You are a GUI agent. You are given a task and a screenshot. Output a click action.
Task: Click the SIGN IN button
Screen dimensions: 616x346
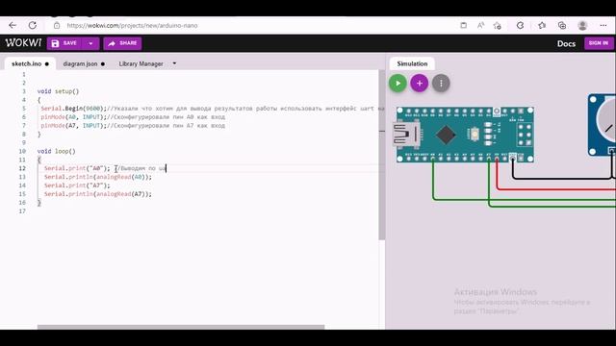click(x=599, y=43)
